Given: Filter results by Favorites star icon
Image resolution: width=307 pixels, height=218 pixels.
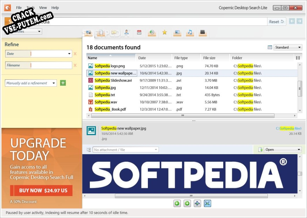Looking at the screenshot, I should point(165,33).
